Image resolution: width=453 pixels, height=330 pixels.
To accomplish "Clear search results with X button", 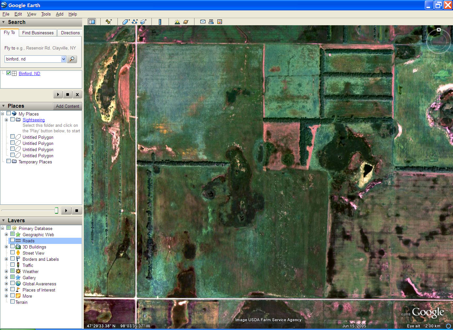I will pos(77,94).
